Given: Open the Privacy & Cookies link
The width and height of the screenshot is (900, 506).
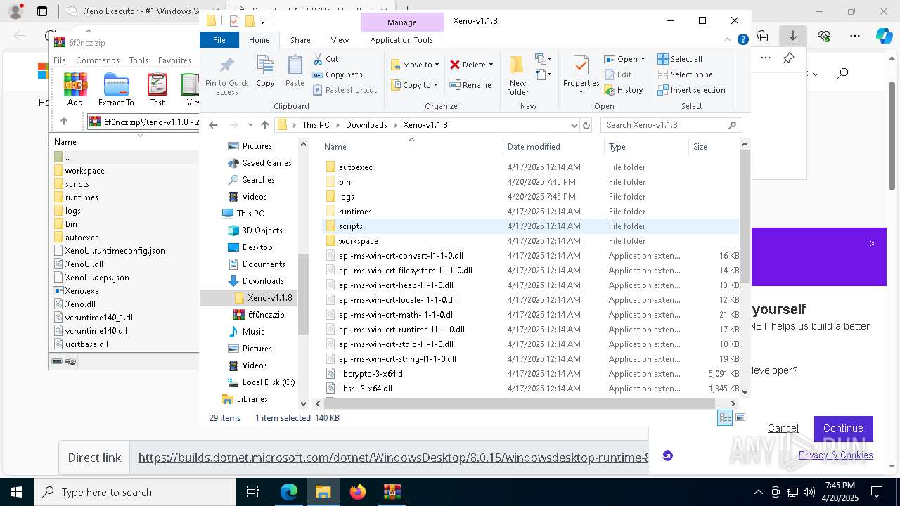Looking at the screenshot, I should tap(836, 455).
